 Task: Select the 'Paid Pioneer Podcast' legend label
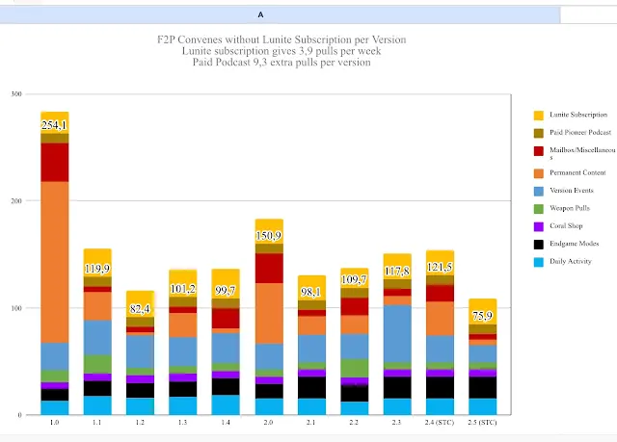point(580,132)
